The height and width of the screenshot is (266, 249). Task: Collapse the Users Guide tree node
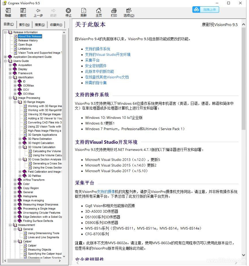click(x=5, y=61)
